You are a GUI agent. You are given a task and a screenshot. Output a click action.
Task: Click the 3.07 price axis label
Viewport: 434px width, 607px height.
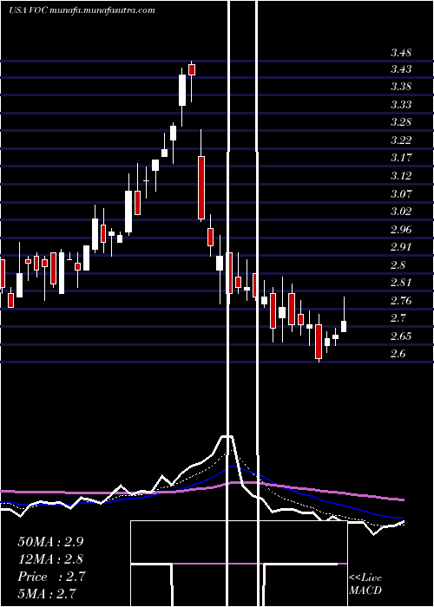click(401, 193)
